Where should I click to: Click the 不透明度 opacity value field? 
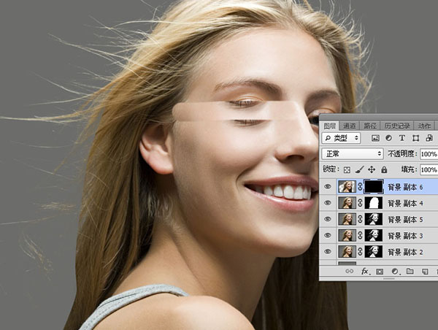pyautogui.click(x=429, y=154)
